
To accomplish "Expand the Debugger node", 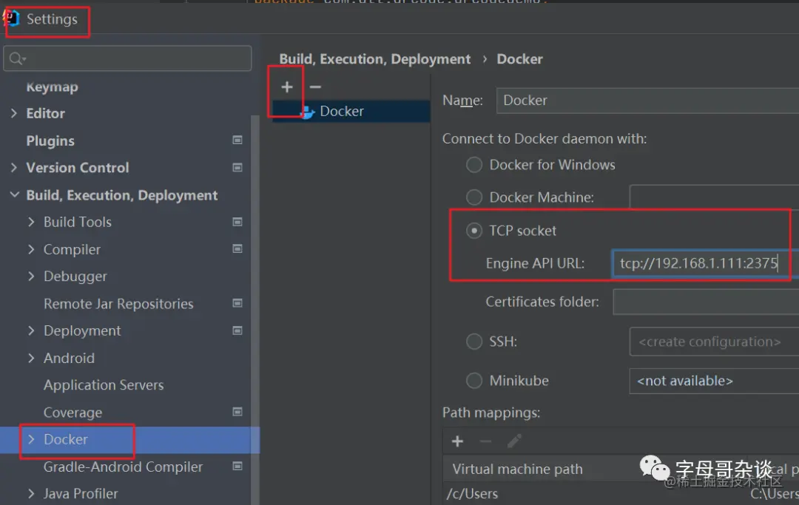I will tap(32, 277).
